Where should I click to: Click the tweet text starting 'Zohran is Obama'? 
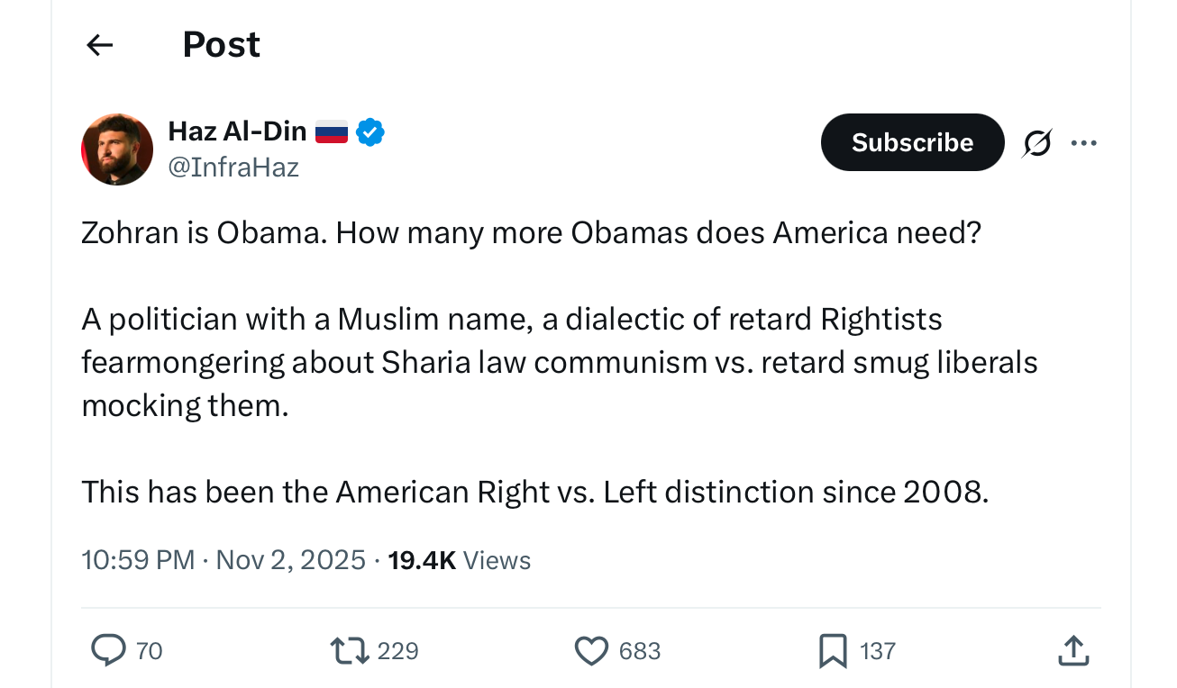point(532,234)
